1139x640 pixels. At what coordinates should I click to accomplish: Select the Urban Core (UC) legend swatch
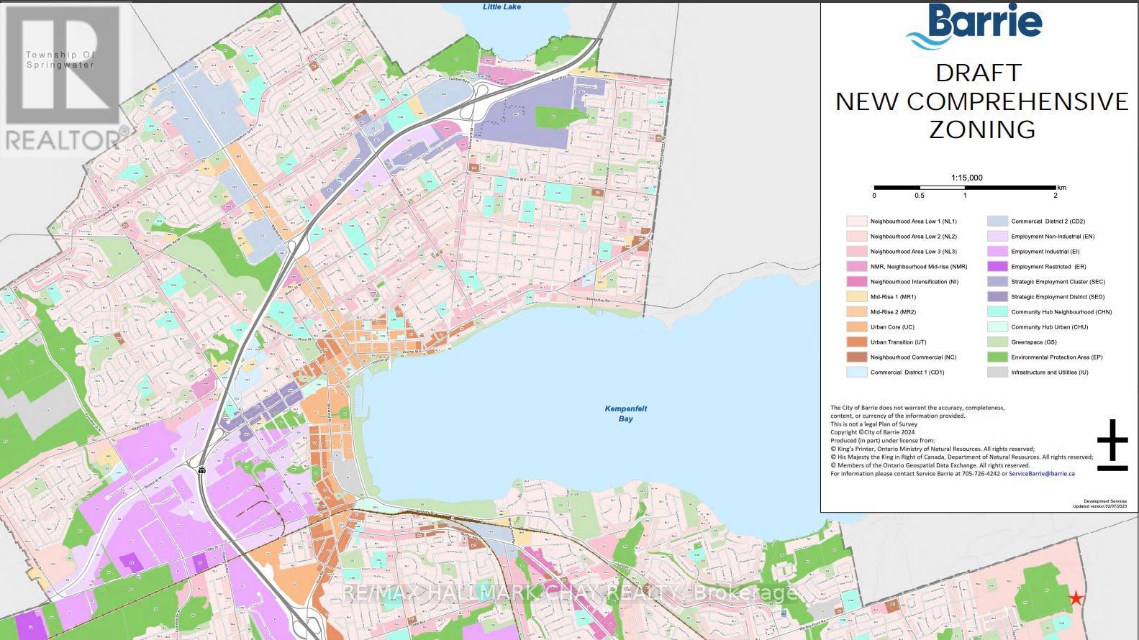856,327
